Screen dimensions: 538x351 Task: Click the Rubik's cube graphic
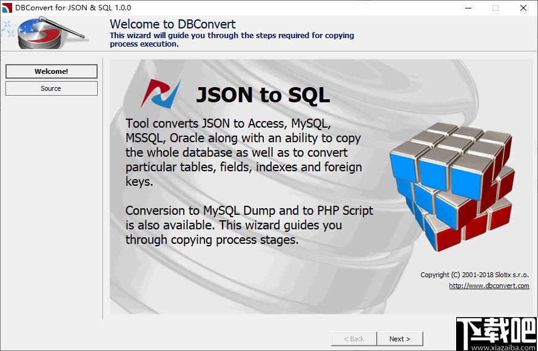(x=452, y=185)
